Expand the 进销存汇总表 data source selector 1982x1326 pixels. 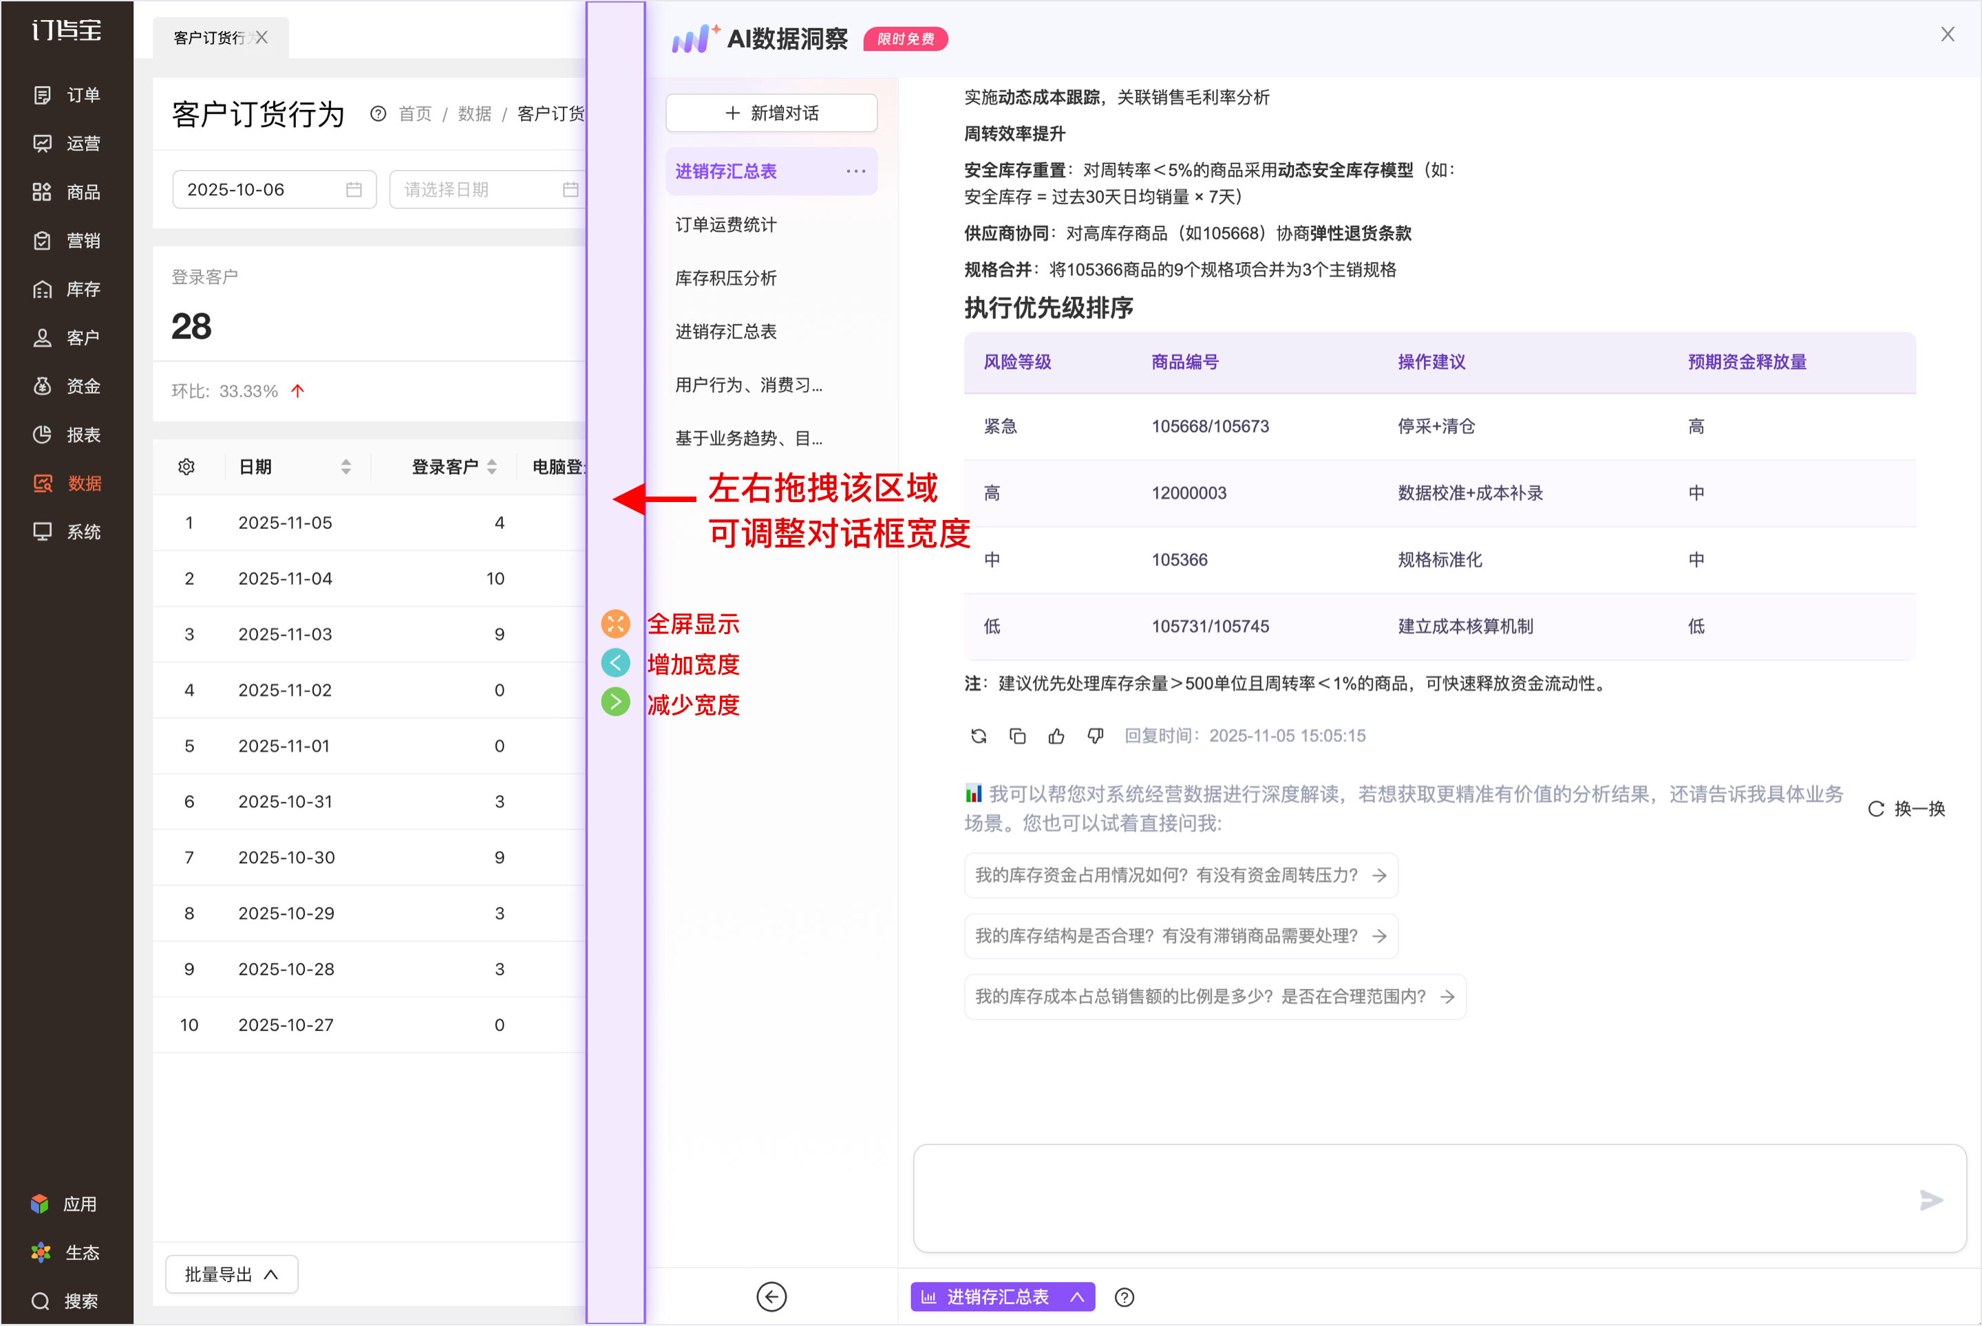tap(1002, 1296)
